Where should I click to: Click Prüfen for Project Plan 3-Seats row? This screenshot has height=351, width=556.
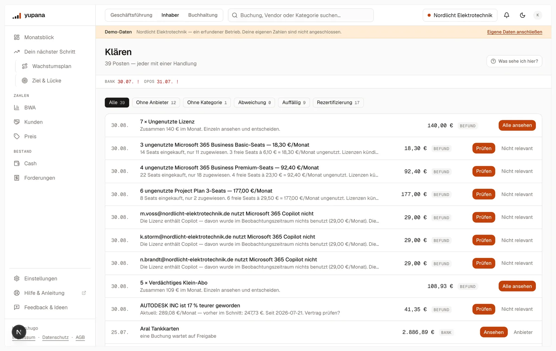[x=484, y=194]
